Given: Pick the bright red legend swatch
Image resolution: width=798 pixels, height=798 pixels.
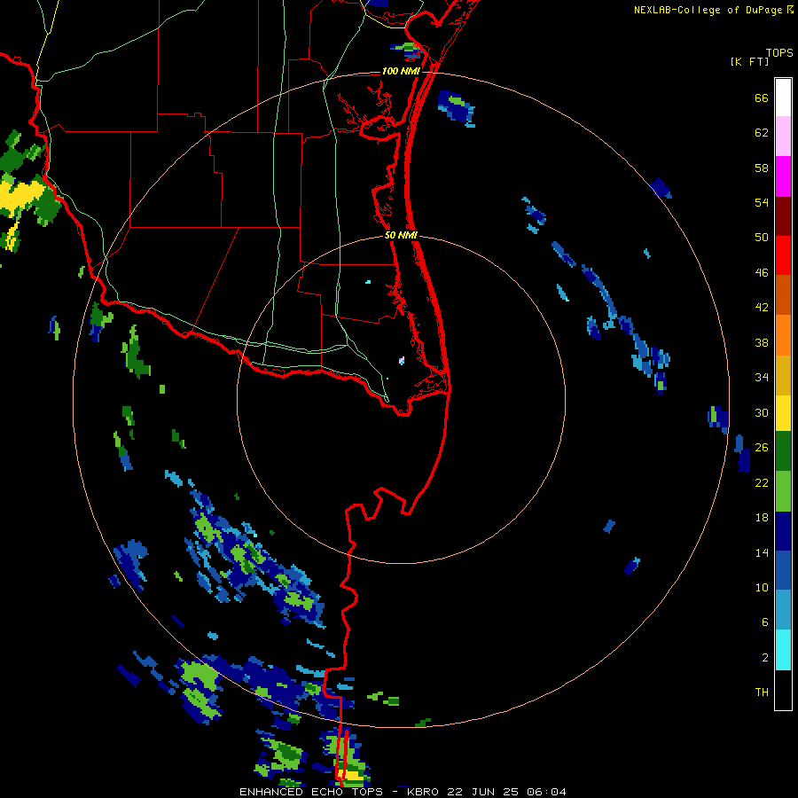Looking at the screenshot, I should (783, 255).
